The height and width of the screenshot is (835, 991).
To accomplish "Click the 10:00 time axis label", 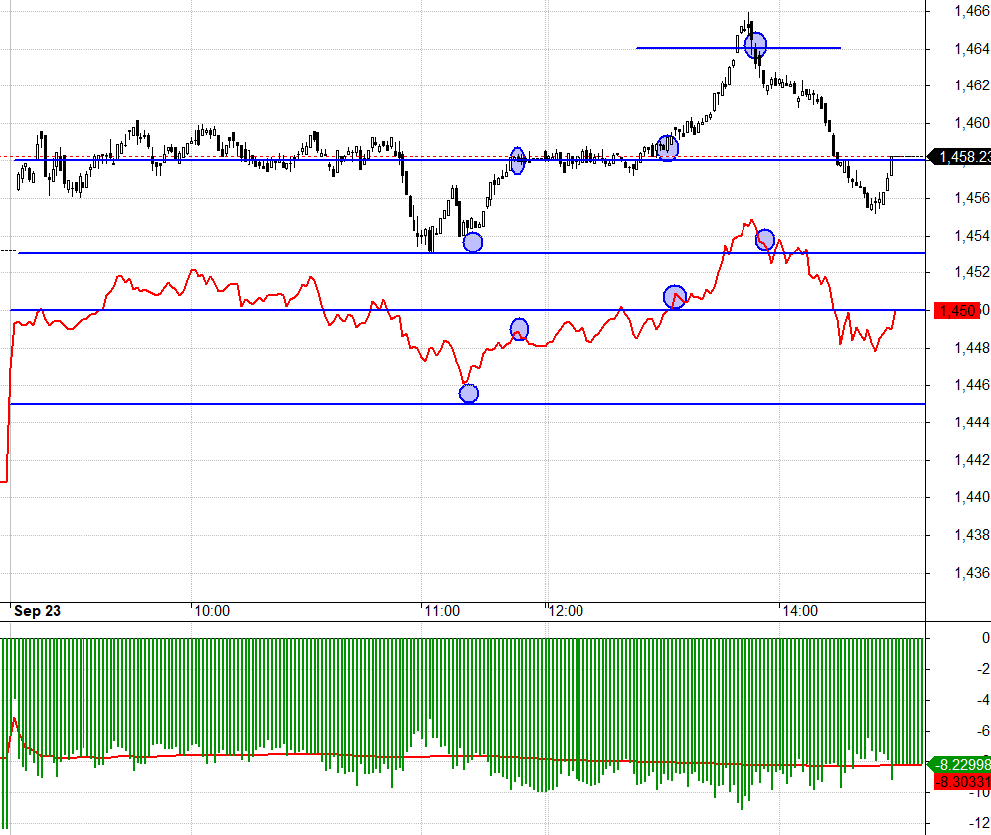I will click(x=212, y=611).
